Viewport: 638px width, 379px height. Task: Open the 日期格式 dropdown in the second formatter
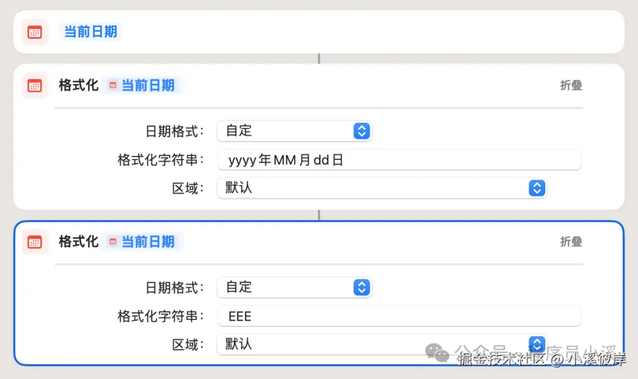[294, 287]
